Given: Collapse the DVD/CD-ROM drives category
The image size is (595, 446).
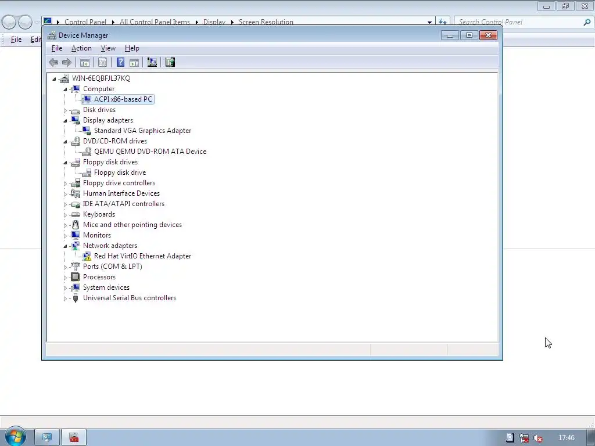Looking at the screenshot, I should click(65, 142).
